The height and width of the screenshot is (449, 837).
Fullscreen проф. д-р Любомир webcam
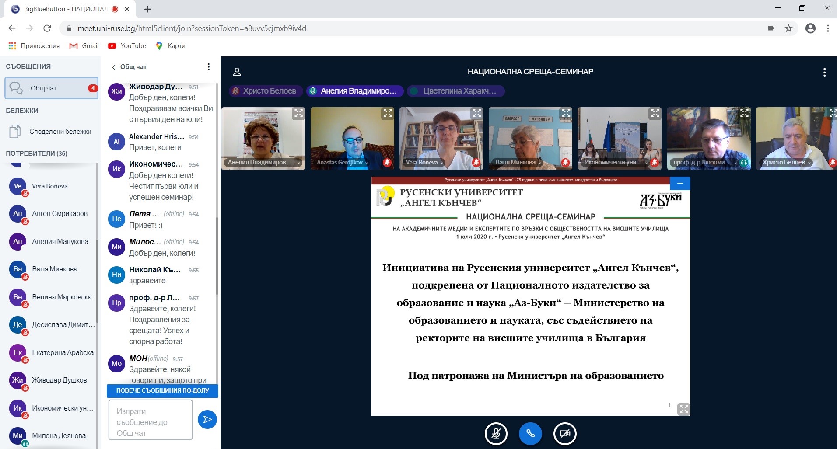[x=744, y=114]
